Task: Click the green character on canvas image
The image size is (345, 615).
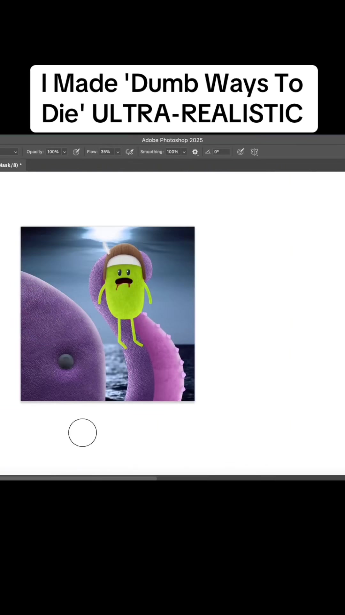Action: [x=125, y=296]
